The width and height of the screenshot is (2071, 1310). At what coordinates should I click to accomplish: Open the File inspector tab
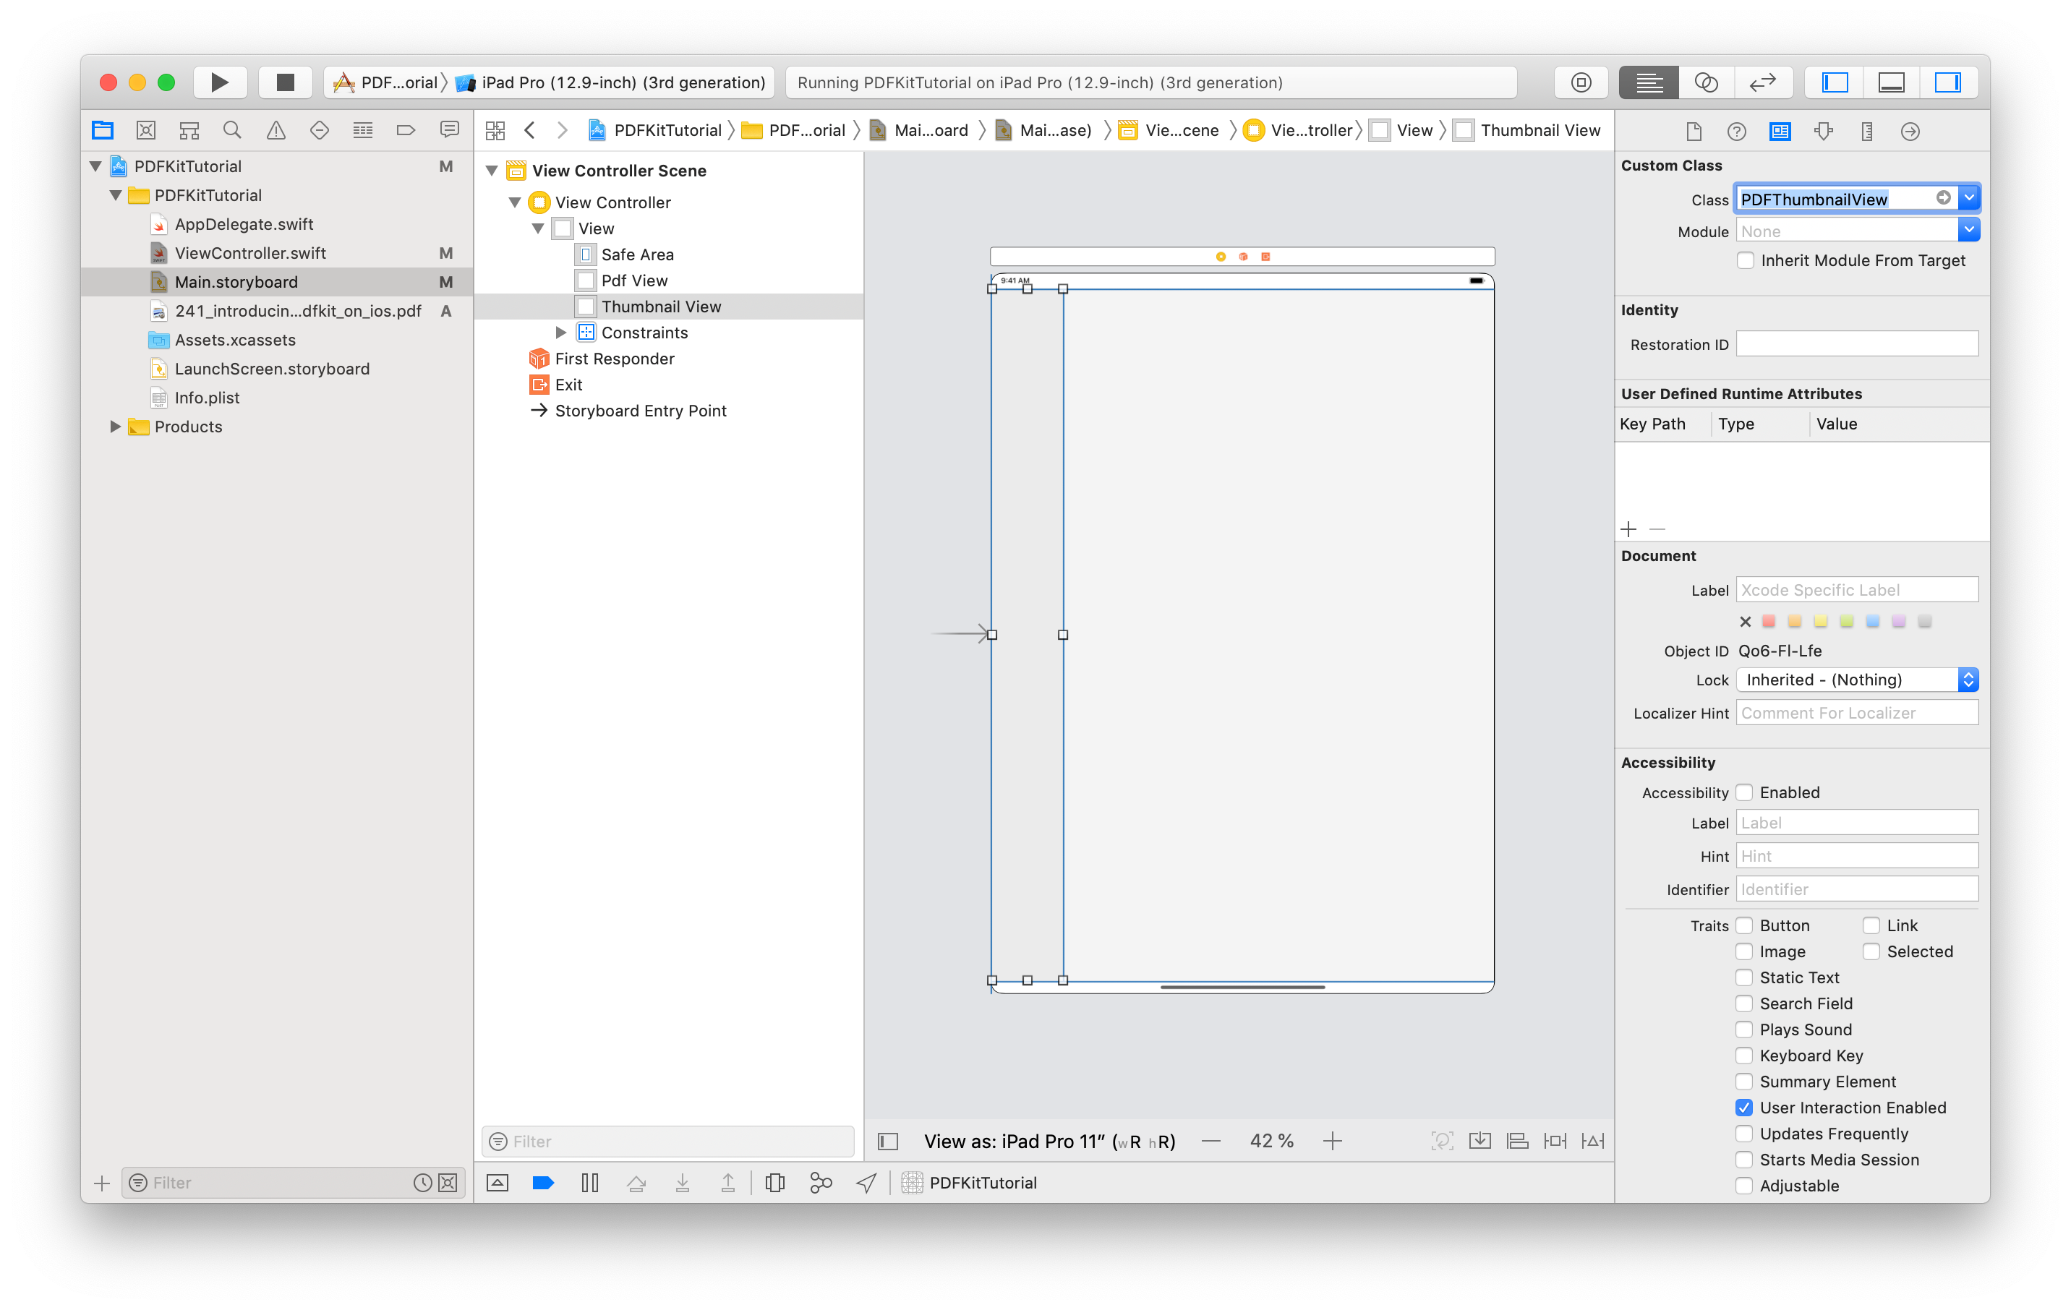pyautogui.click(x=1694, y=132)
